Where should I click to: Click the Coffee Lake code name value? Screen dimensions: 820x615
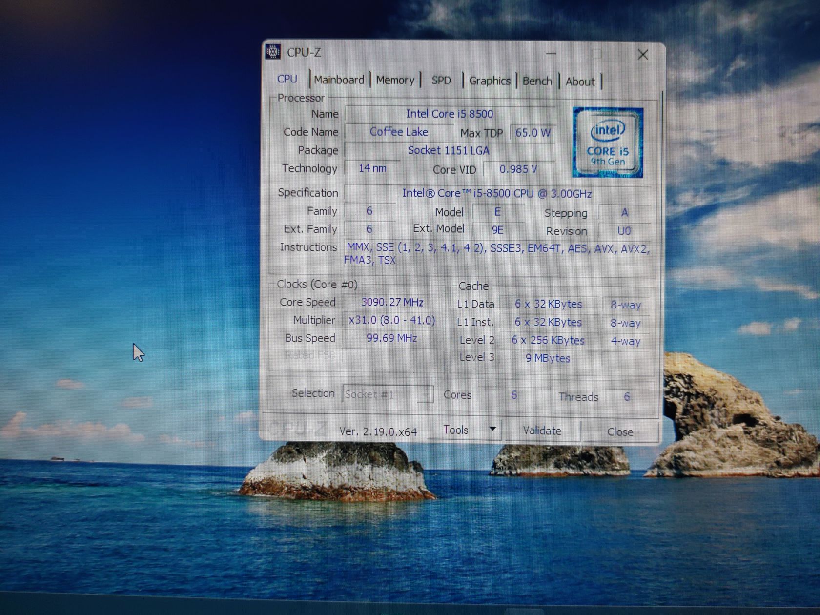[399, 132]
